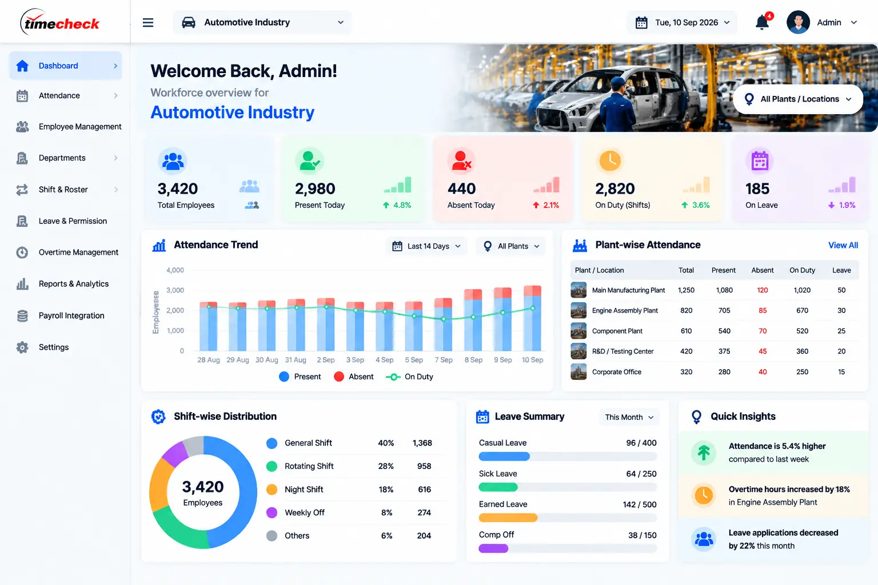Screen dimensions: 878x585
Task: Open All Plants / Locations dropdown
Action: point(798,99)
